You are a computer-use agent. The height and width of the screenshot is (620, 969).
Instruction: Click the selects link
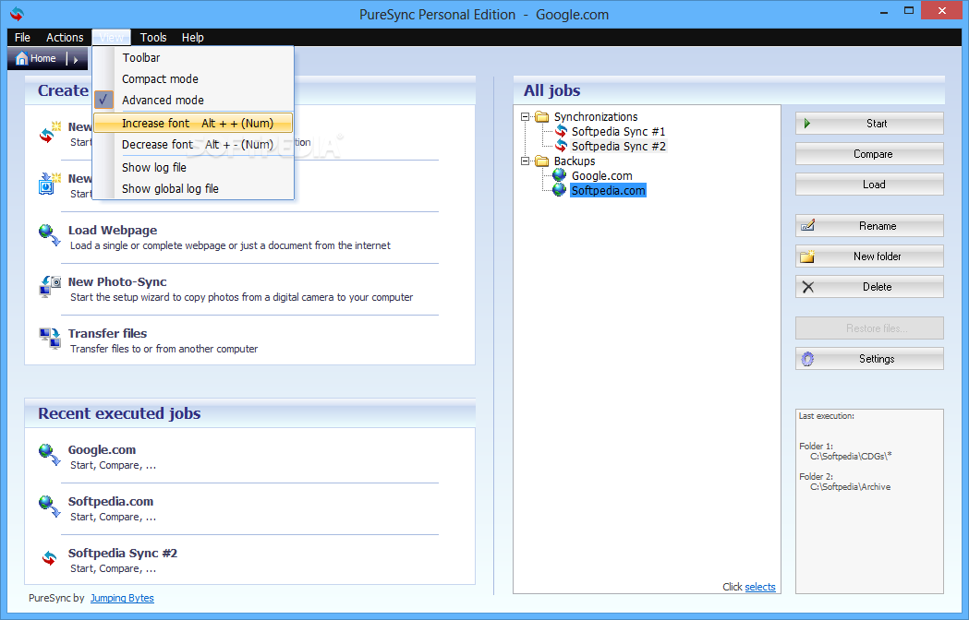tap(760, 587)
